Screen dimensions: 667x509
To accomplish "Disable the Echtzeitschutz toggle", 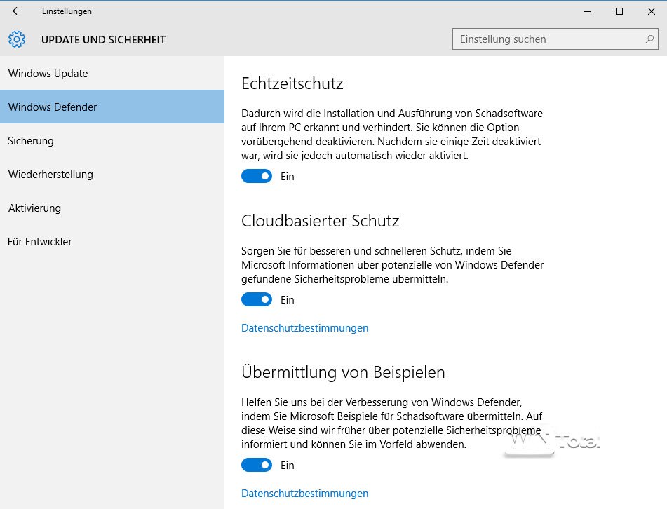I will point(257,177).
